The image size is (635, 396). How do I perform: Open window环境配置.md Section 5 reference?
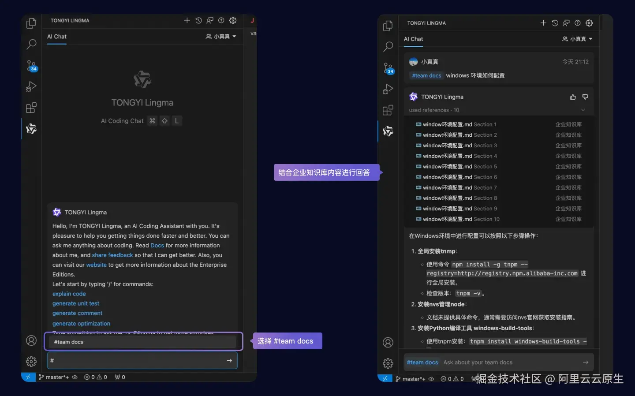click(499, 167)
